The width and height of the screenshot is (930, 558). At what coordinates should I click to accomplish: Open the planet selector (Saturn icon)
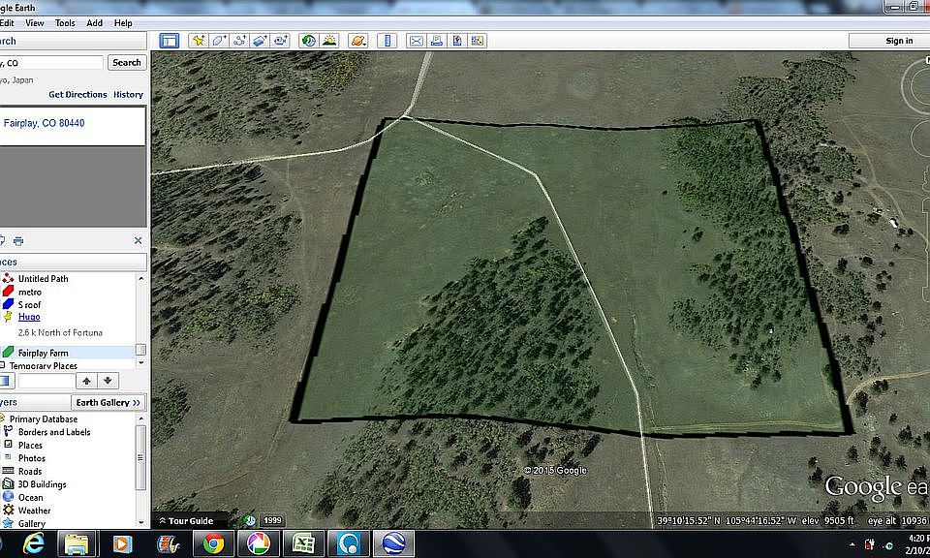358,41
